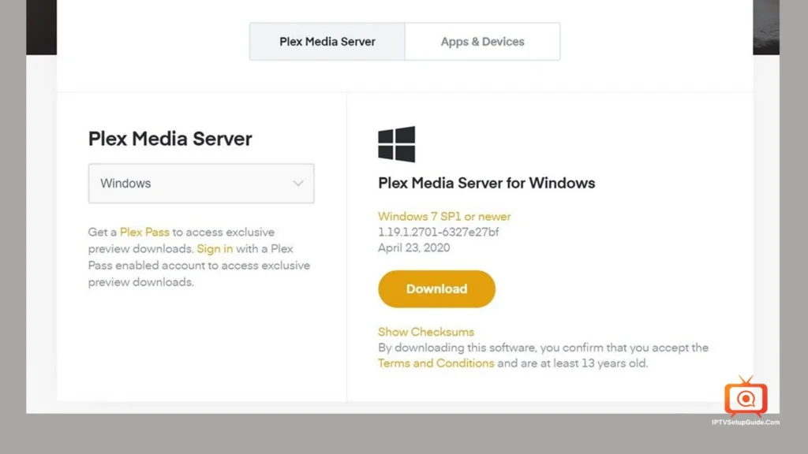Expand the platform dropdown chevron
The image size is (808, 454).
(x=297, y=183)
